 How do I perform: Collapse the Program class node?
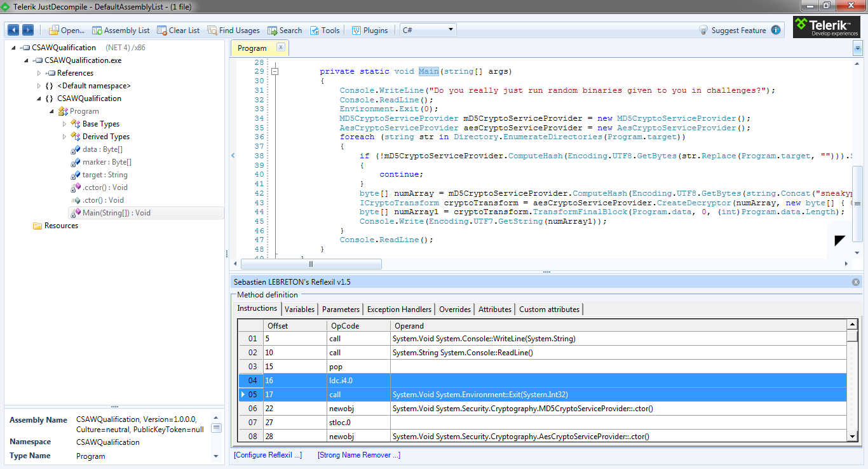coord(51,111)
